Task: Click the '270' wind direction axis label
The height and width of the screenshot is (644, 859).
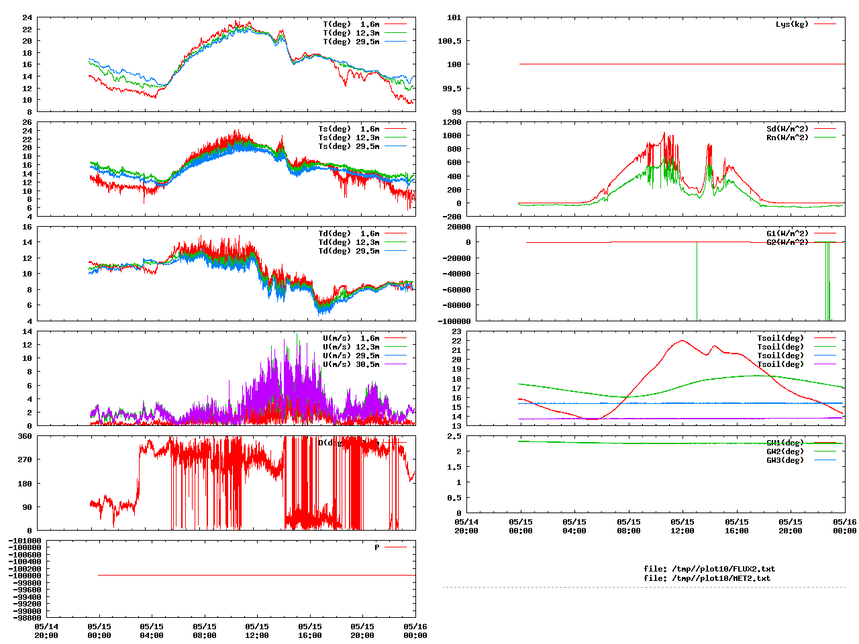Action: click(x=25, y=460)
